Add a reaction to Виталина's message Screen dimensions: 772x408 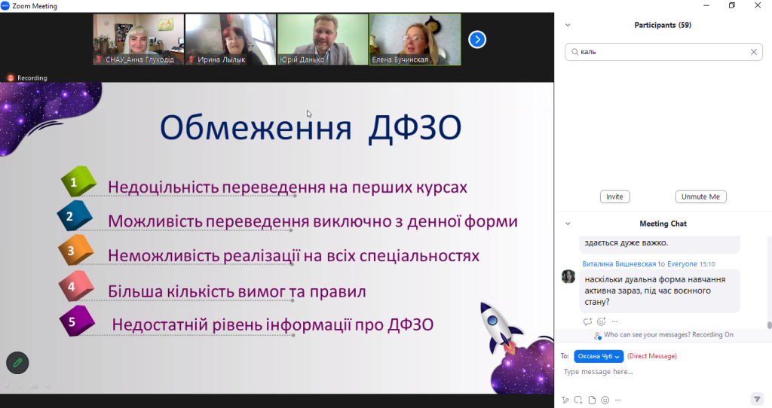coord(601,321)
